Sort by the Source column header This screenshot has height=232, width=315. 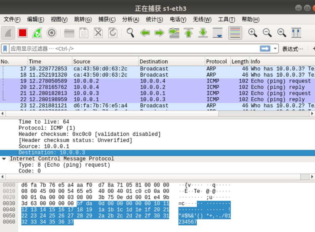point(105,61)
